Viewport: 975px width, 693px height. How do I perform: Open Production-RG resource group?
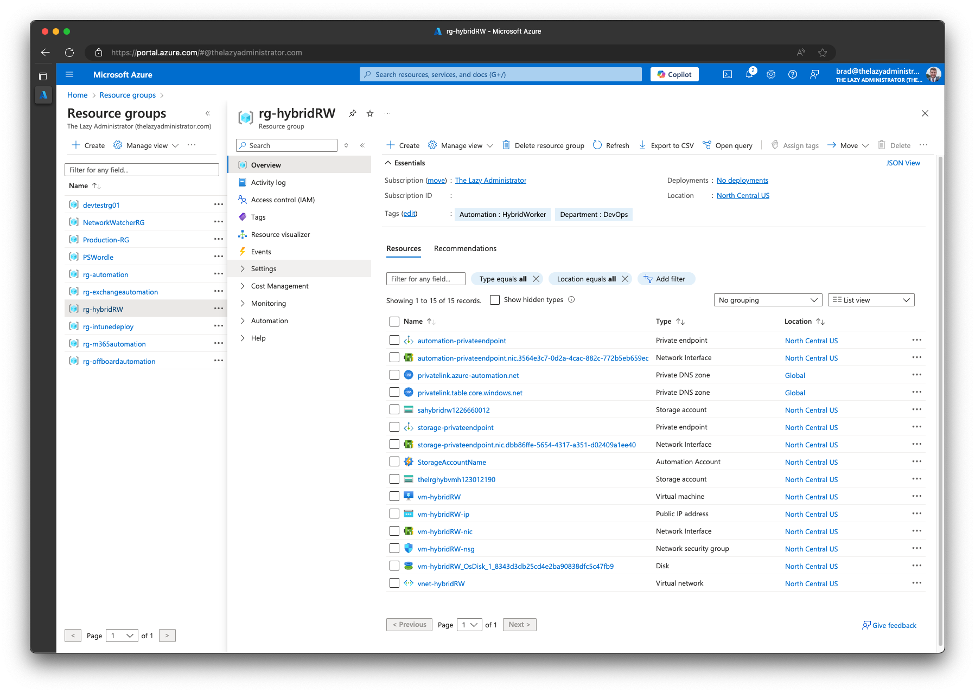pyautogui.click(x=106, y=240)
